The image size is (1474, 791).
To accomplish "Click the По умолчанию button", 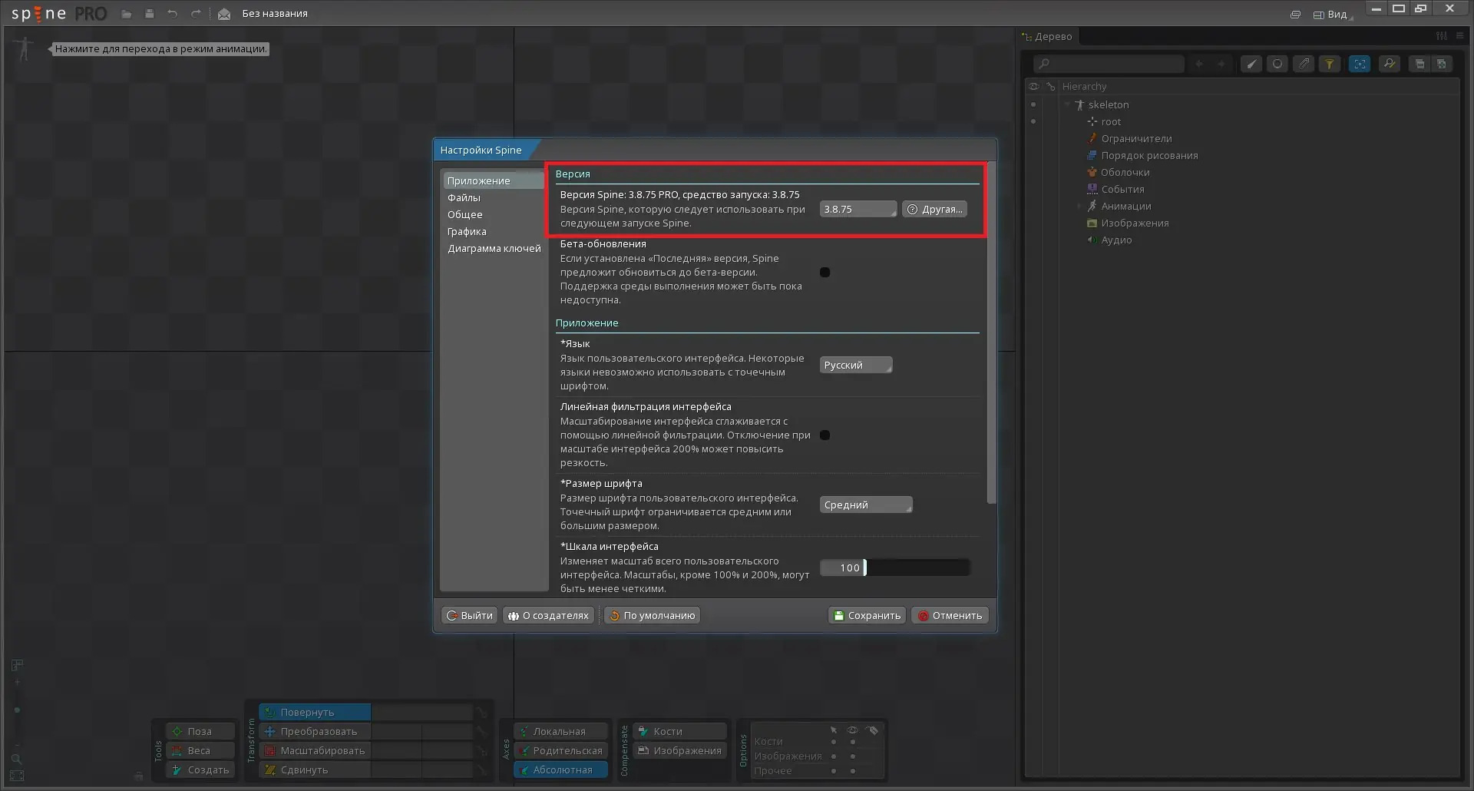I will 652,615.
